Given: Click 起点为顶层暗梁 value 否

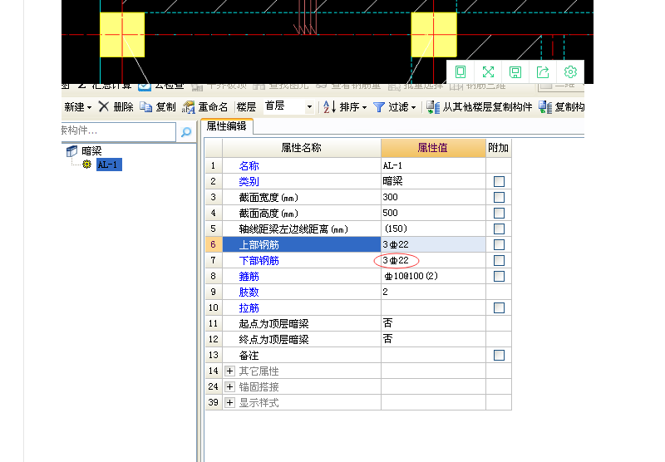Looking at the screenshot, I should point(387,323).
